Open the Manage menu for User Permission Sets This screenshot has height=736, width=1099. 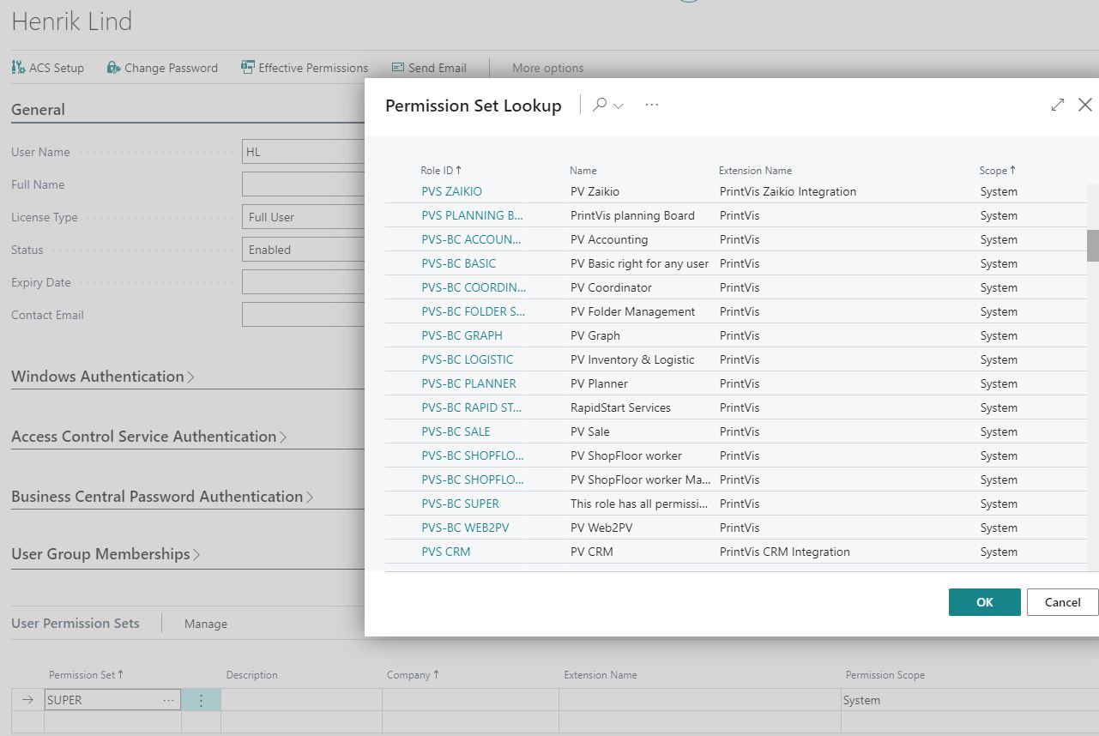click(205, 624)
